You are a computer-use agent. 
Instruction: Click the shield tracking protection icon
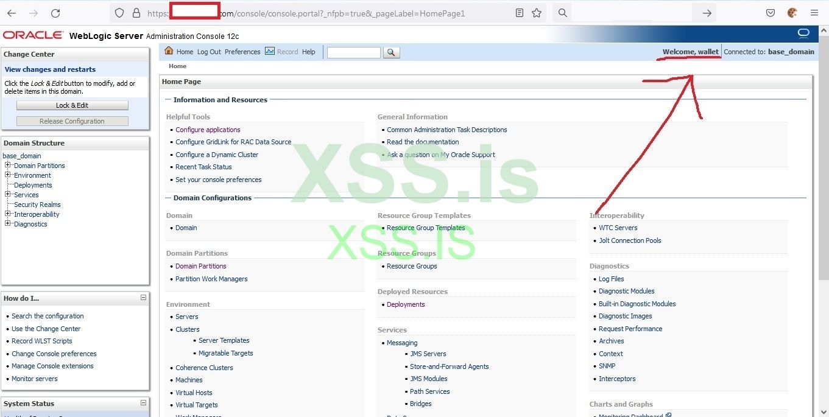[x=119, y=13]
